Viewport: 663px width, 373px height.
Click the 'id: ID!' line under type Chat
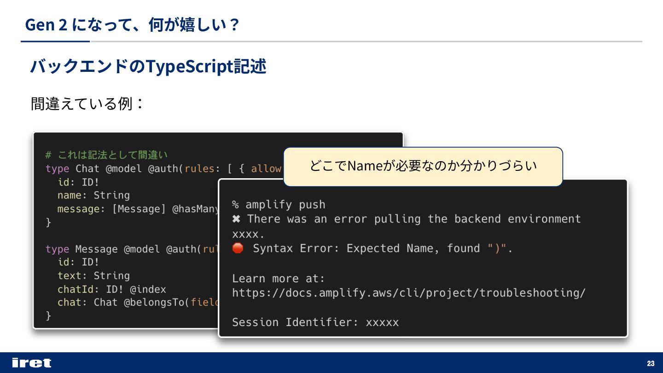coord(78,182)
